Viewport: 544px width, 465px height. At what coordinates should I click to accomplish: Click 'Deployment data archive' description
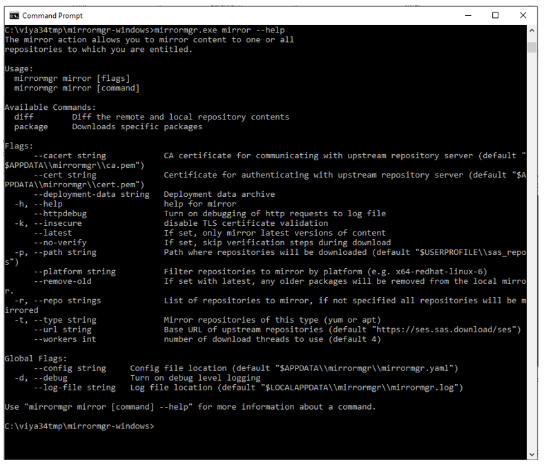(220, 194)
